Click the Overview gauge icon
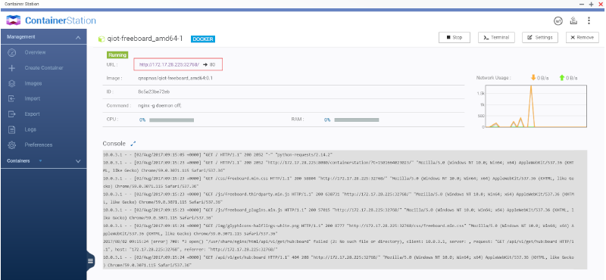Screen dimensions: 606x280 click(x=12, y=52)
